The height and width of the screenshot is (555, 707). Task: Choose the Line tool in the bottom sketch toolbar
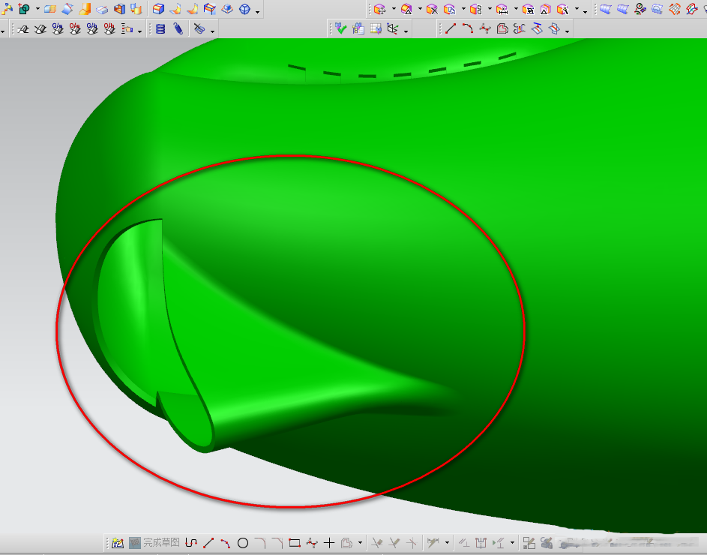[208, 542]
